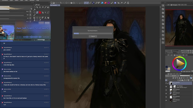Click the Redo arrow in command bar
The image size is (193, 108).
pos(63,3)
